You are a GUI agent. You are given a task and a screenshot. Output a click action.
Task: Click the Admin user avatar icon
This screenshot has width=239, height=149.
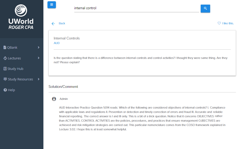[54, 99]
